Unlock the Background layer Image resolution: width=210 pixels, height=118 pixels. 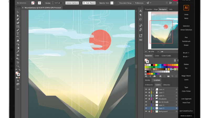click(x=149, y=111)
